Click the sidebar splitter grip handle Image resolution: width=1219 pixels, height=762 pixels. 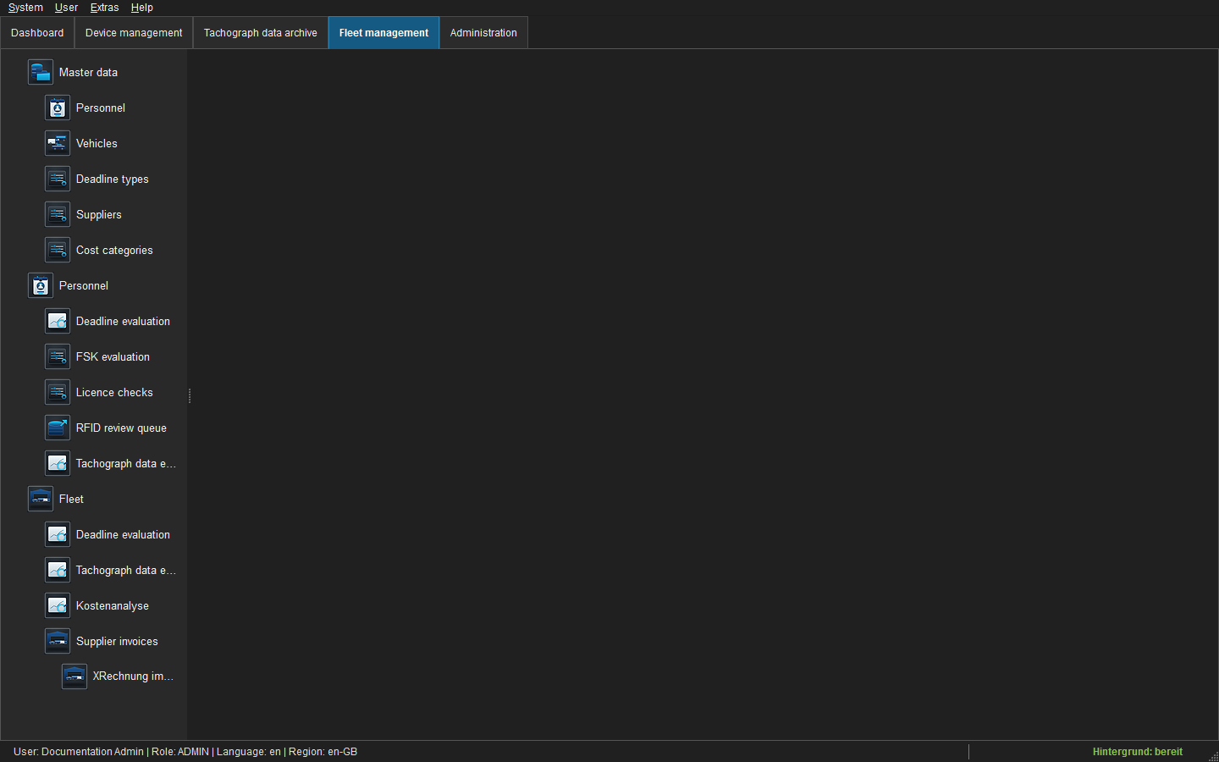pos(190,395)
